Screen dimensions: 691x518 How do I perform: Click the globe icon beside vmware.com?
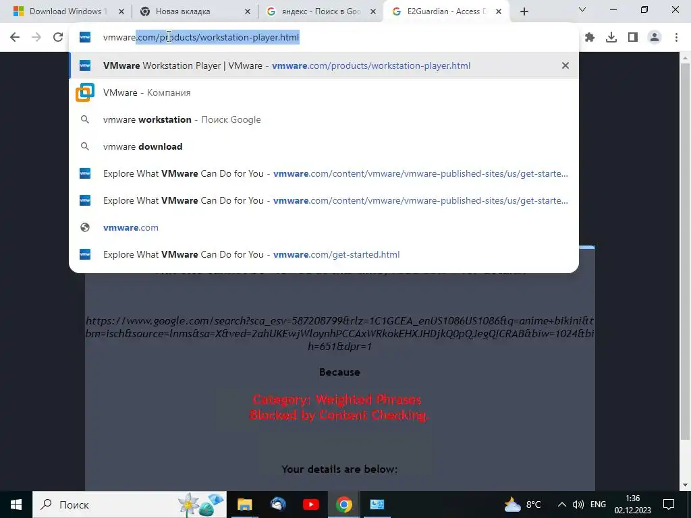[85, 227]
